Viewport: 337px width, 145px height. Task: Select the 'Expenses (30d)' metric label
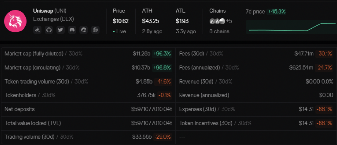197,109
